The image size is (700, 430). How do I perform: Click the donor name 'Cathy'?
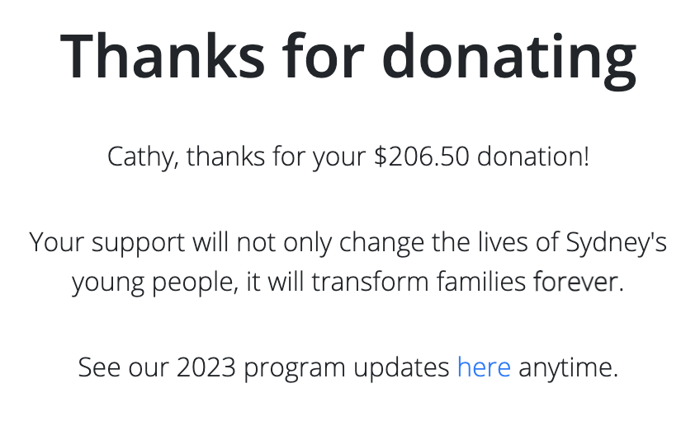(143, 157)
